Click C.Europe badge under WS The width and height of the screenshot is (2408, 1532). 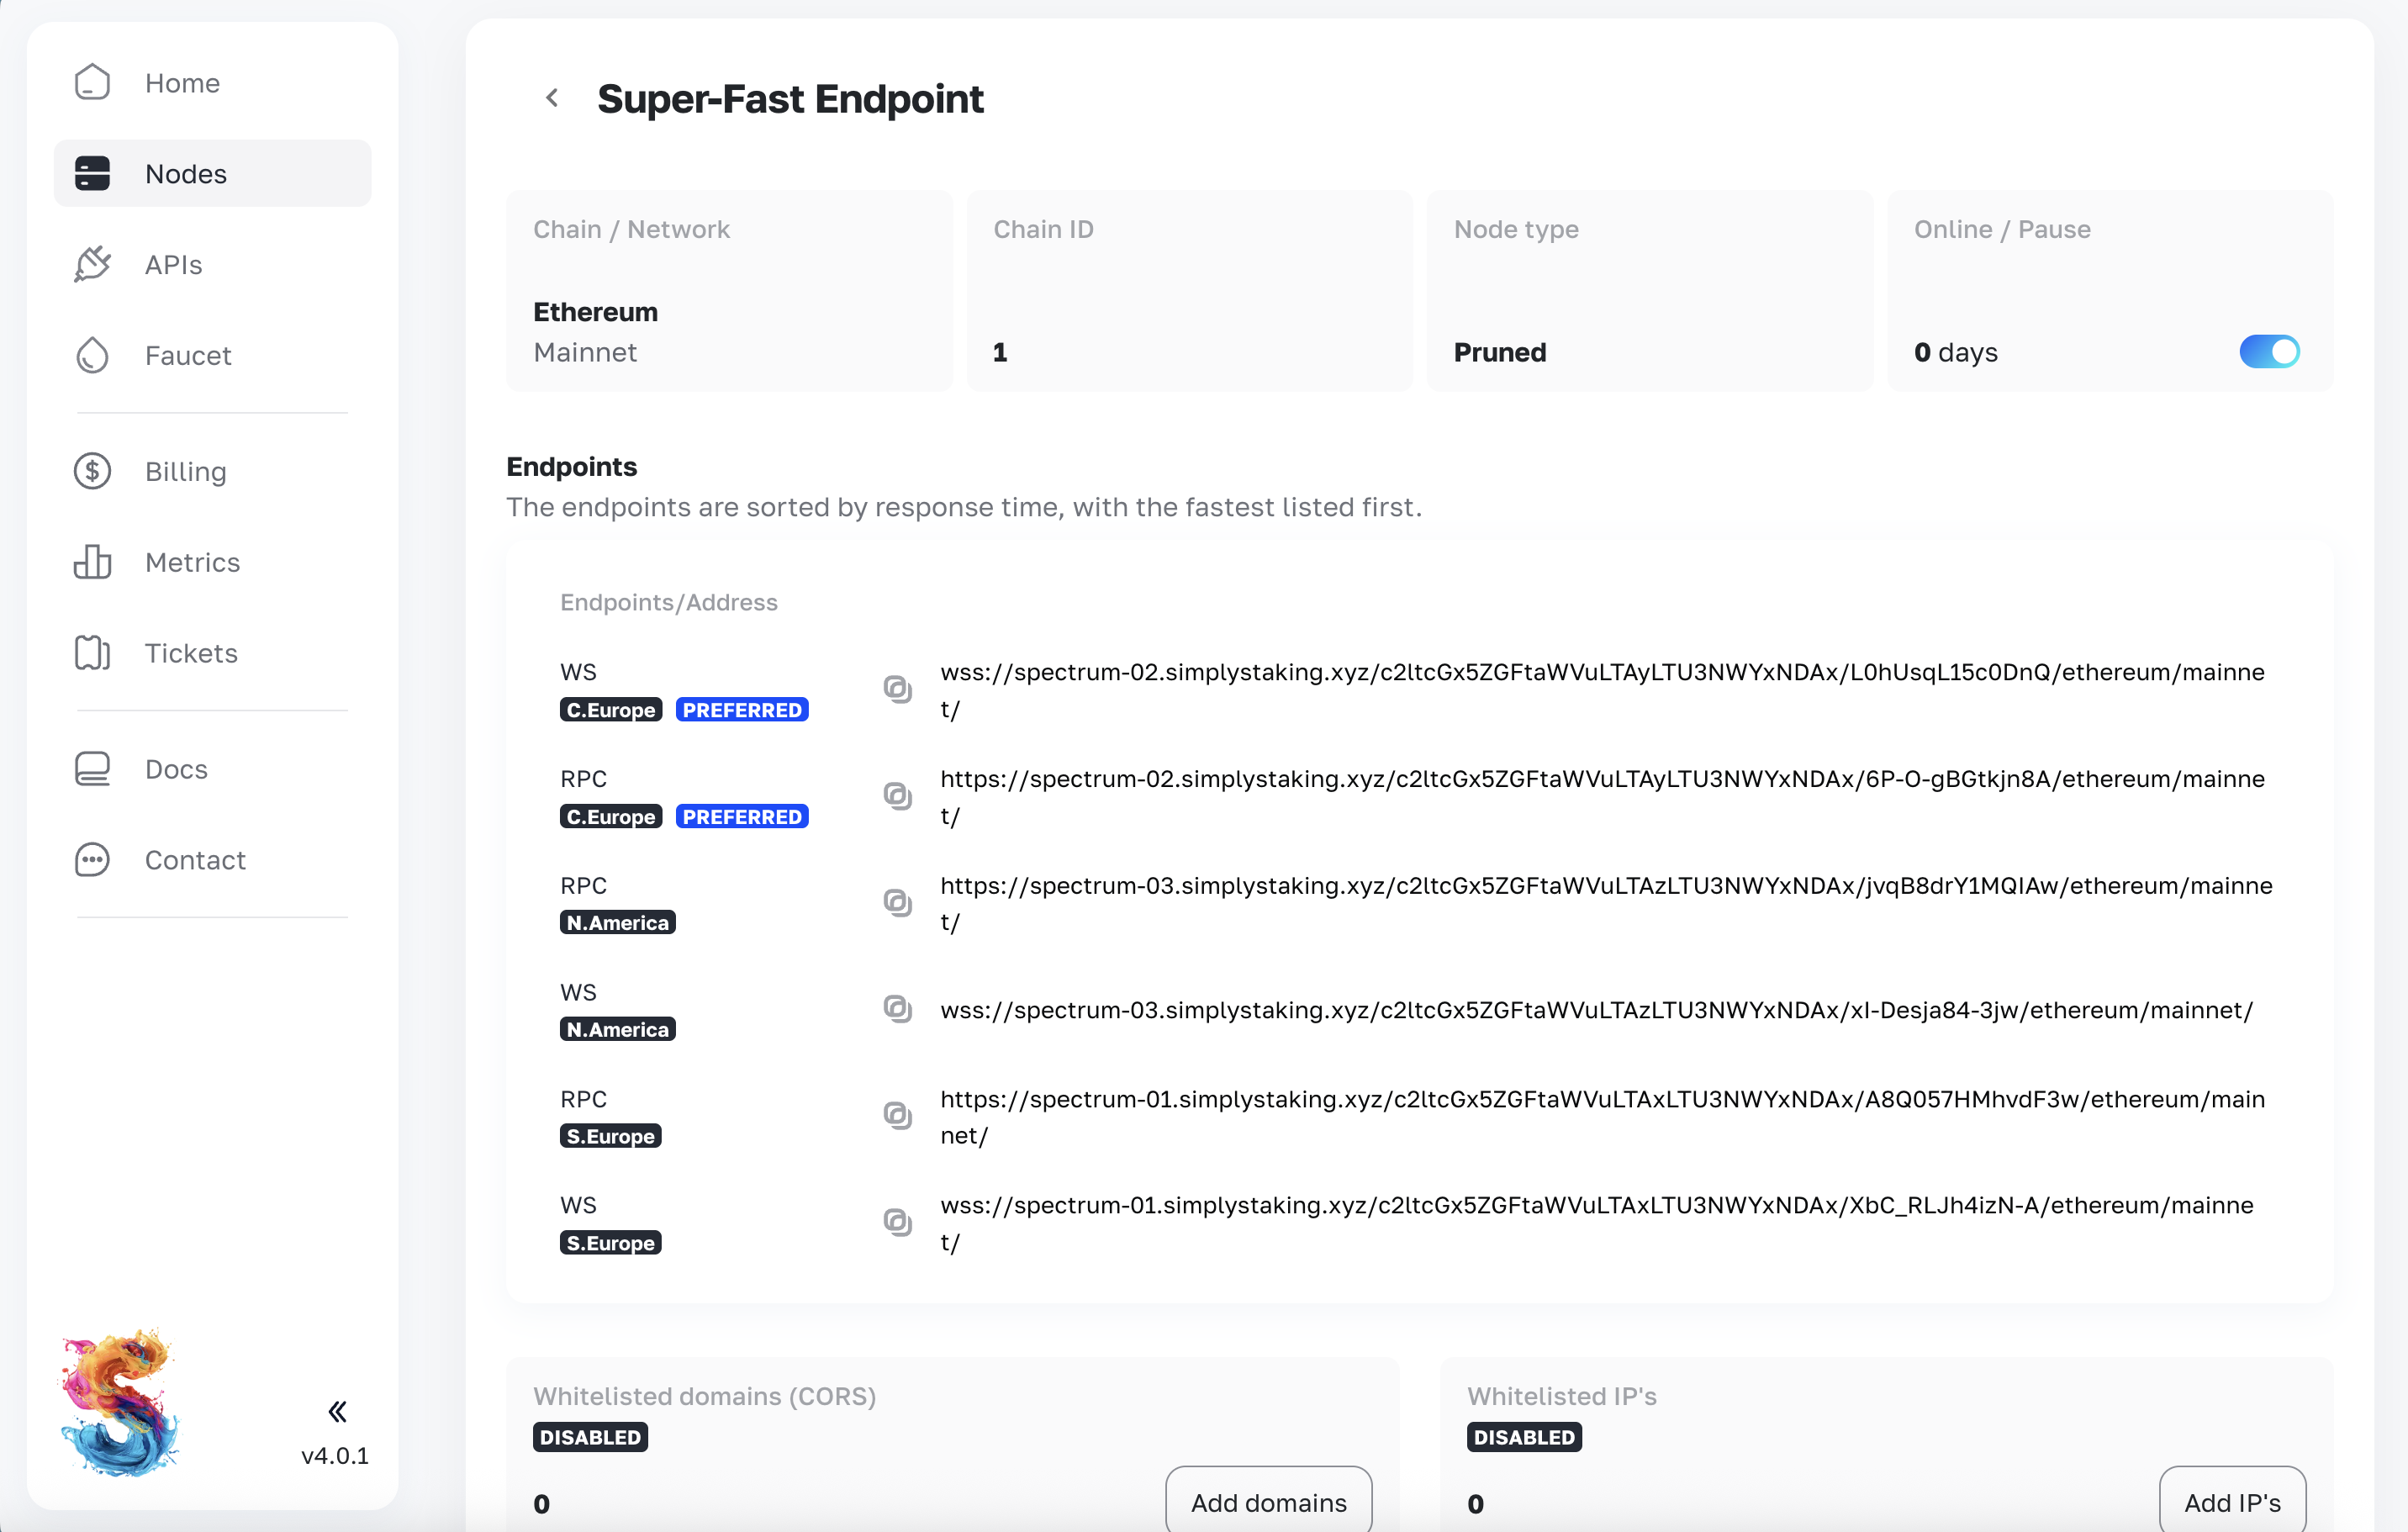pos(611,710)
